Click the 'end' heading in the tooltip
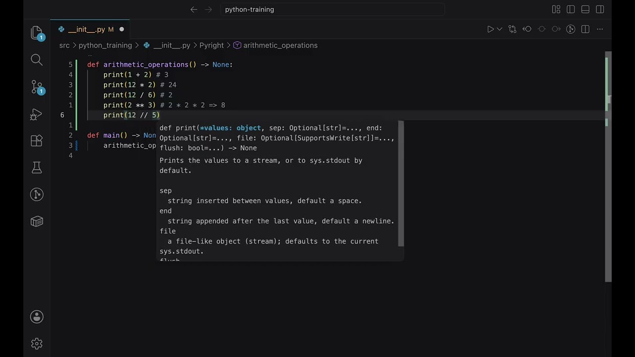Screen dimensions: 635x357 coord(166,211)
